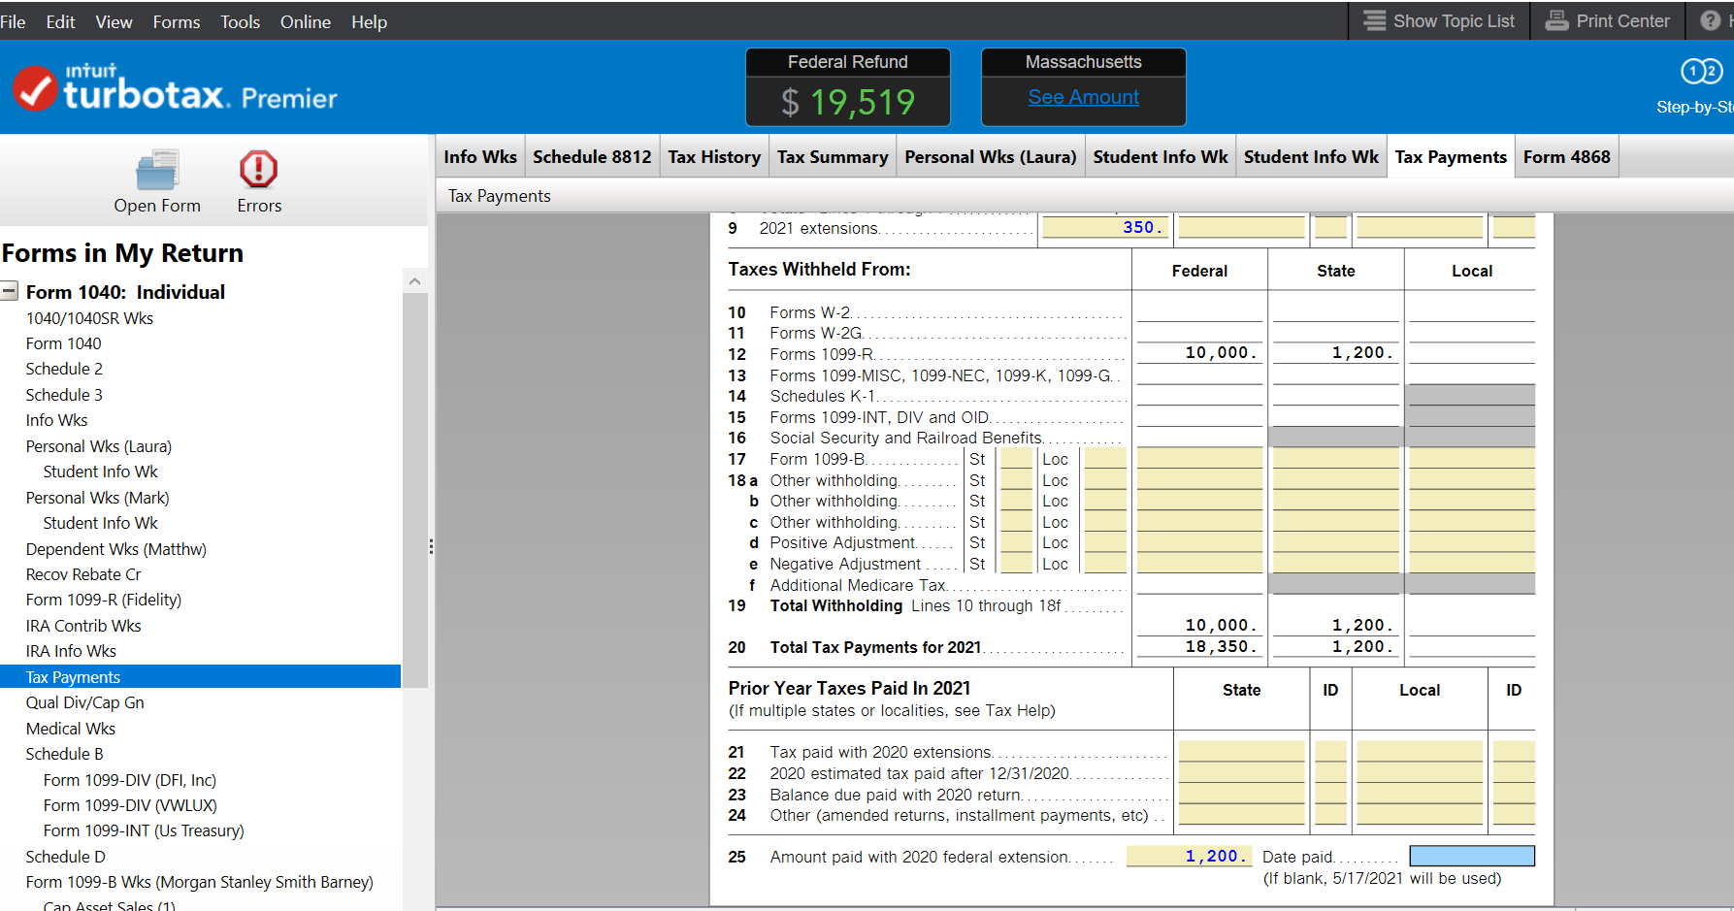The width and height of the screenshot is (1734, 911).
Task: Switch to the Tax Summary tab
Action: click(832, 157)
